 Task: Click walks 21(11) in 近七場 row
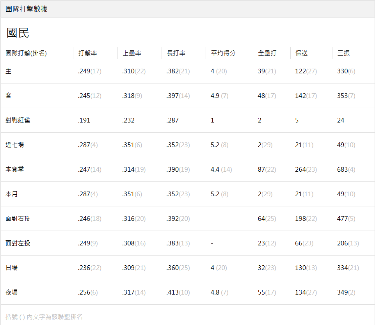tap(304, 145)
